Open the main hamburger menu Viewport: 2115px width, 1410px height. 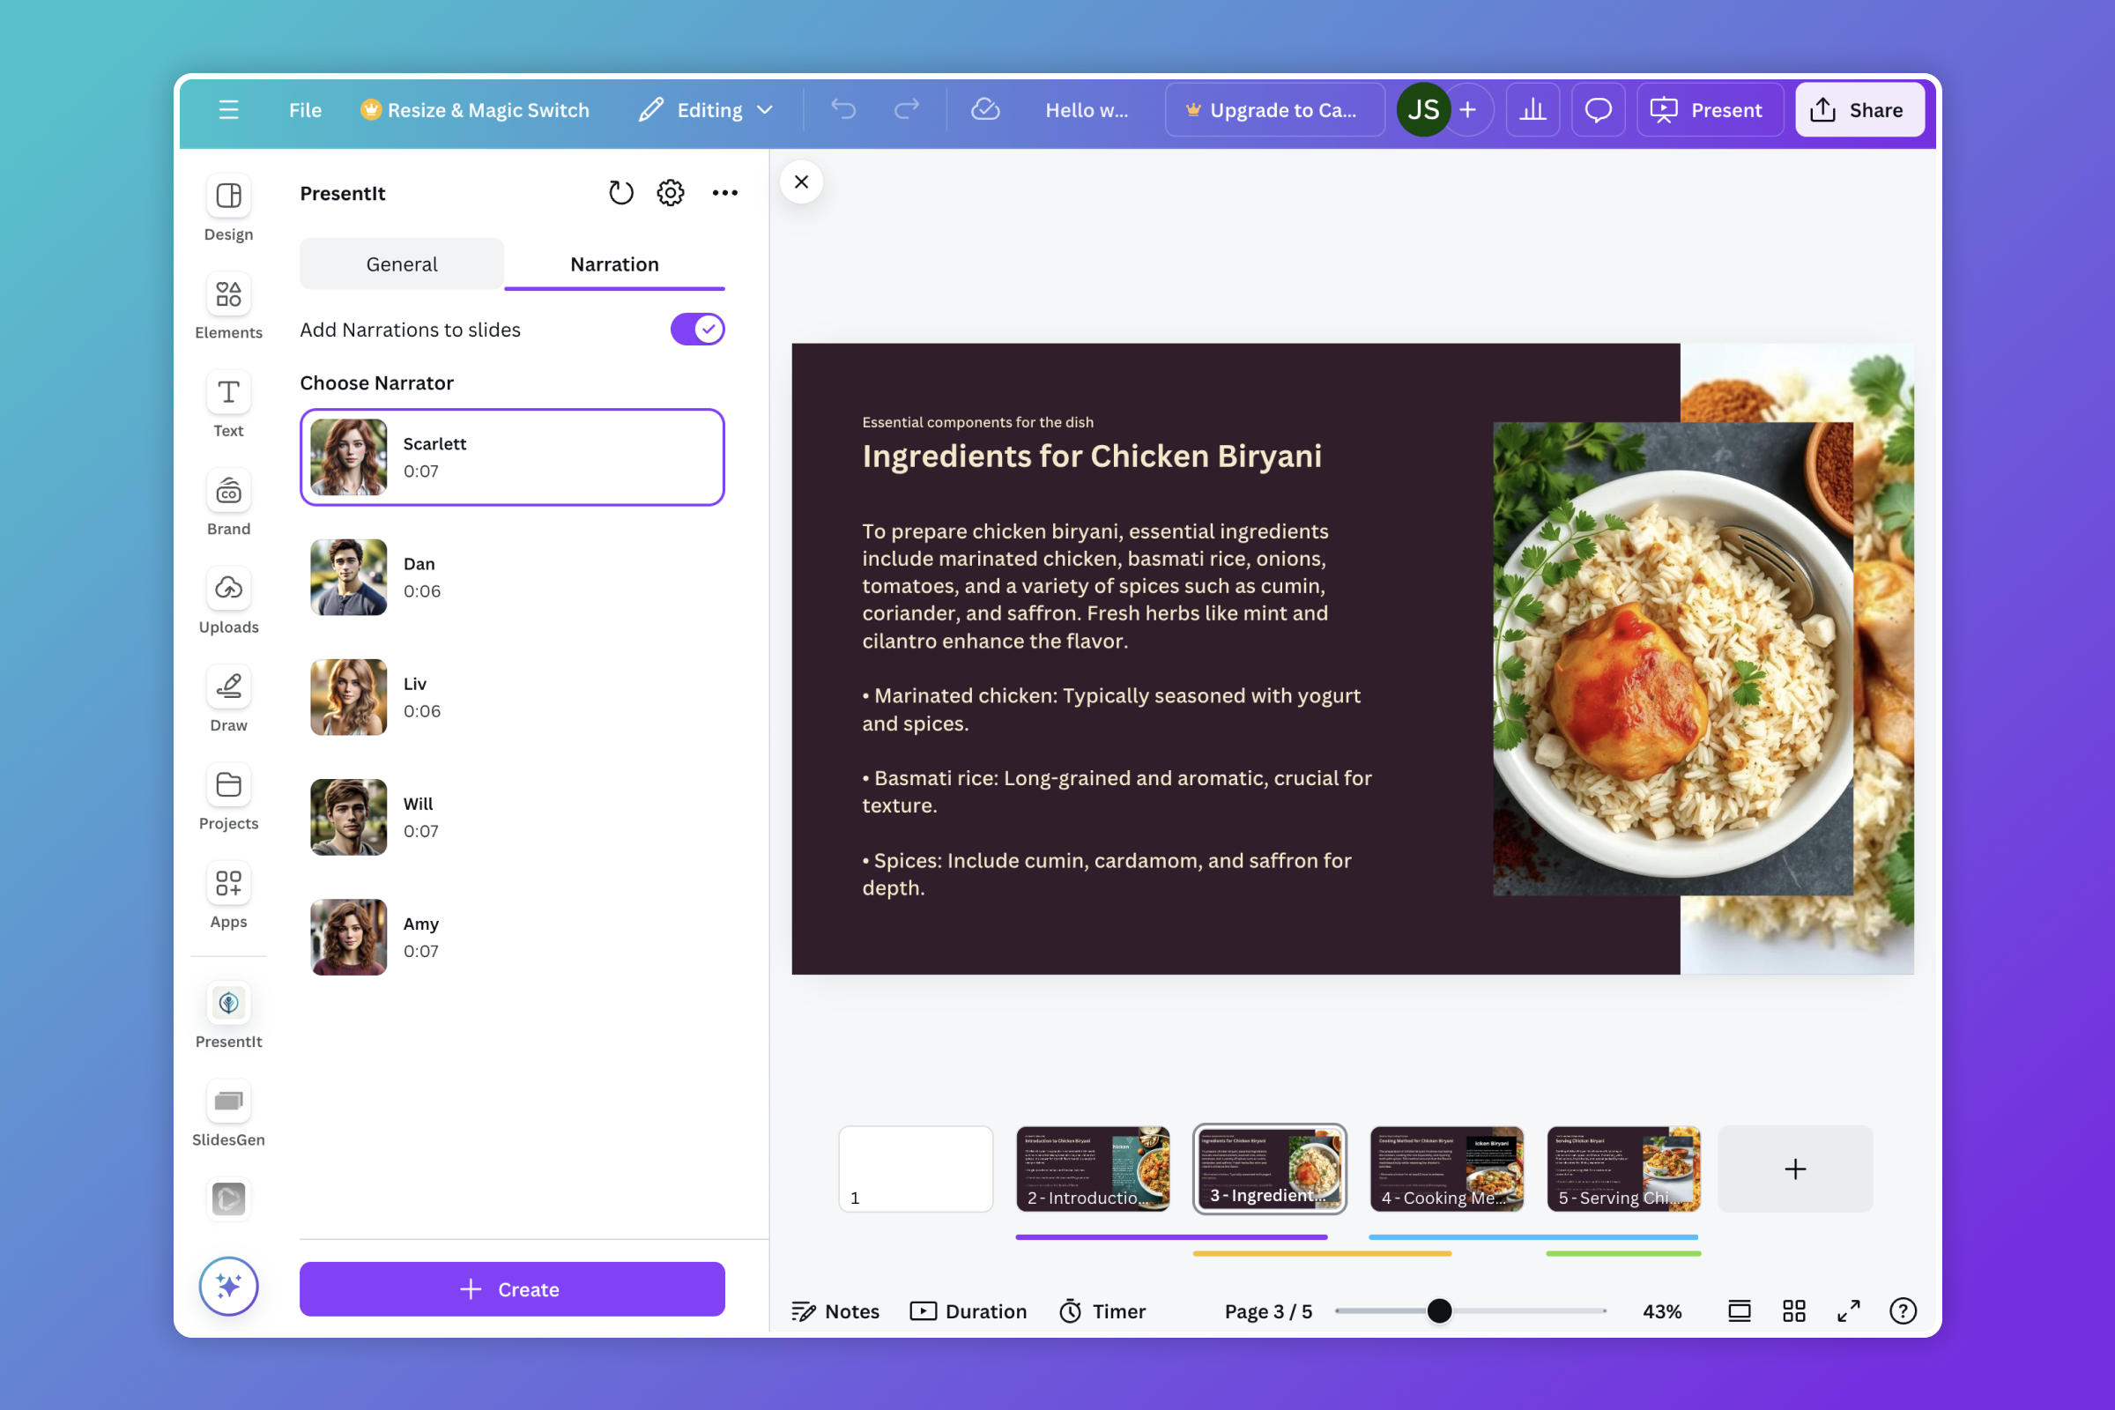228,109
